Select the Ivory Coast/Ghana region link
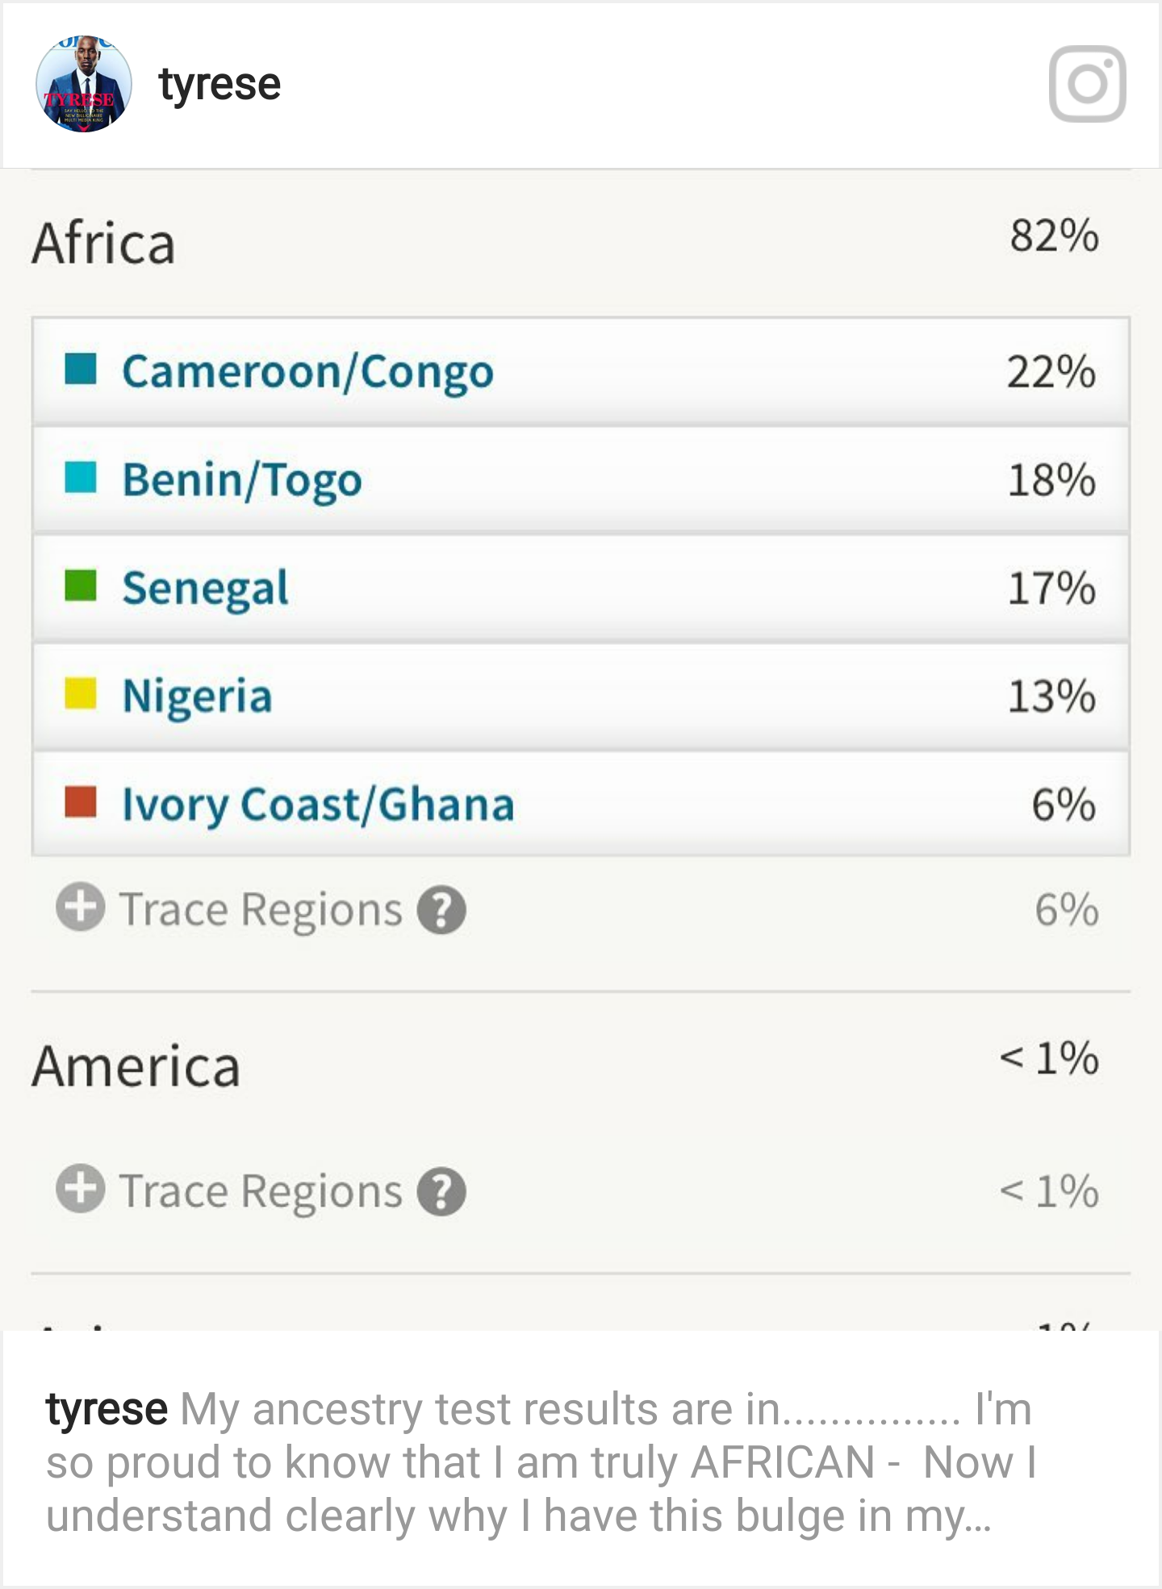 (318, 805)
